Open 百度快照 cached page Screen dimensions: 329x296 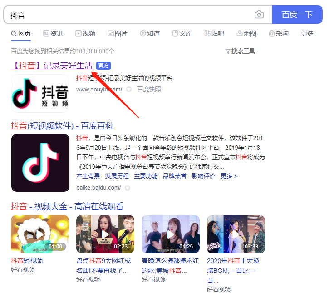tap(149, 89)
